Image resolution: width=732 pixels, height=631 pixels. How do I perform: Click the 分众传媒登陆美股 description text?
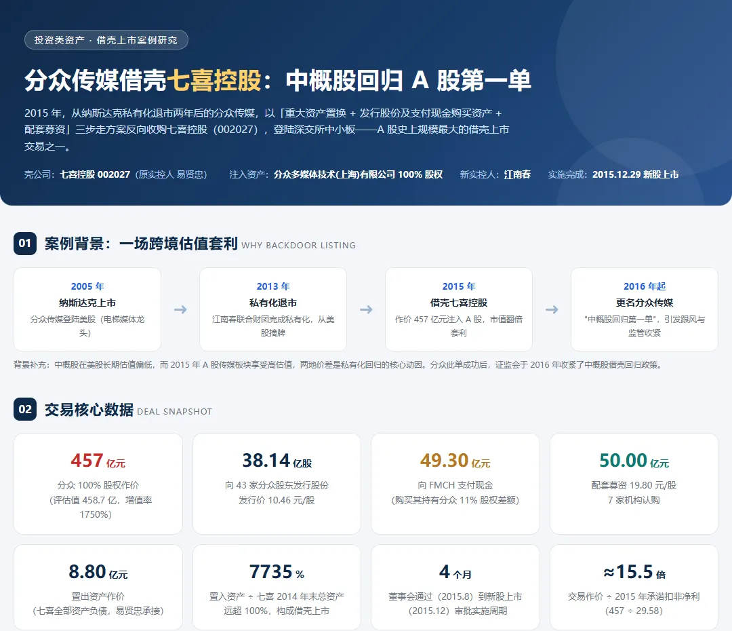click(x=87, y=326)
